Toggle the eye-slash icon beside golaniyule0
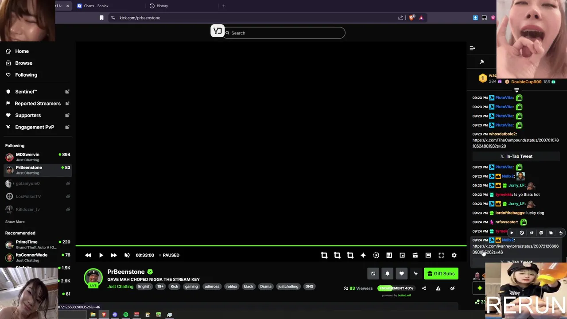567x319 pixels. pos(68,183)
